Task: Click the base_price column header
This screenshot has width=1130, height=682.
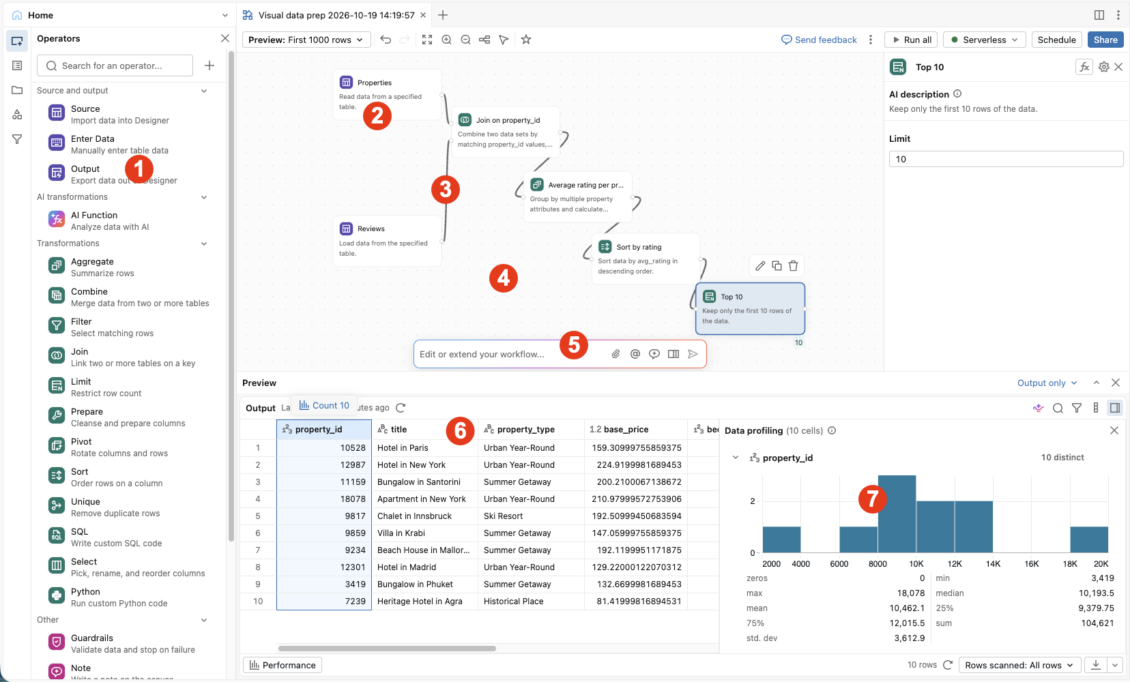Action: click(x=636, y=429)
